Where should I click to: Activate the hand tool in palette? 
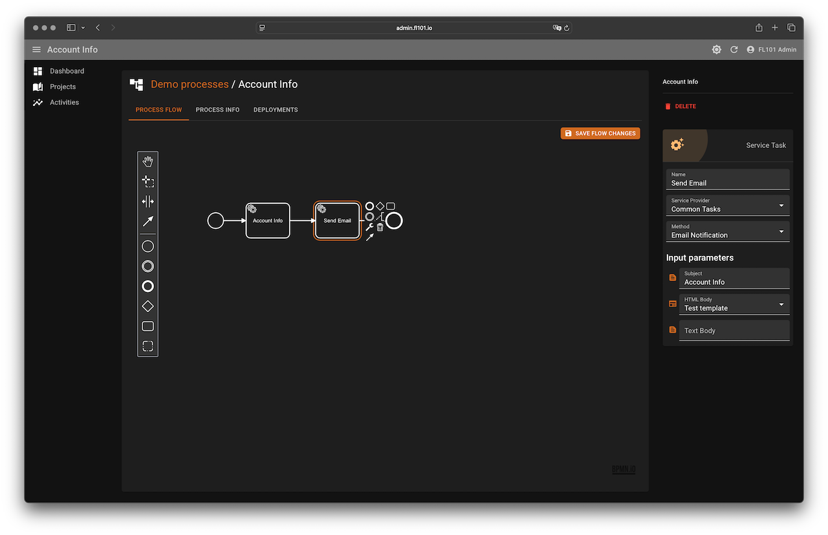[147, 162]
